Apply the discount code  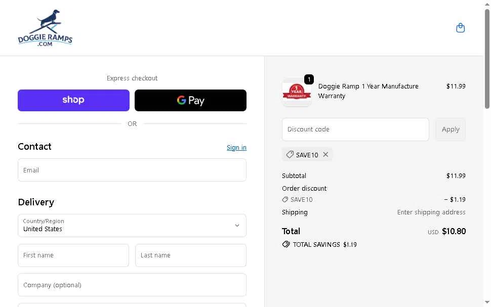click(451, 129)
